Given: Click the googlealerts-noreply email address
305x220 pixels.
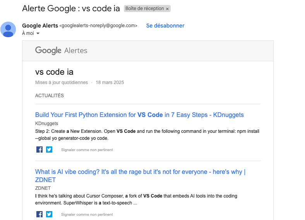Looking at the screenshot, I should 98,26.
